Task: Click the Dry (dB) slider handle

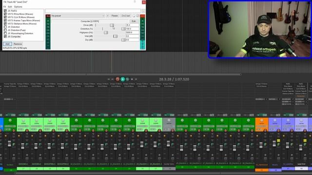Action: [x=123, y=40]
